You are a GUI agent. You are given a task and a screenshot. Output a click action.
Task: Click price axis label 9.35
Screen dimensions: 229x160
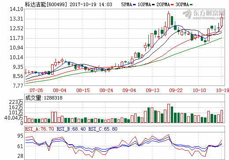tap(18, 67)
